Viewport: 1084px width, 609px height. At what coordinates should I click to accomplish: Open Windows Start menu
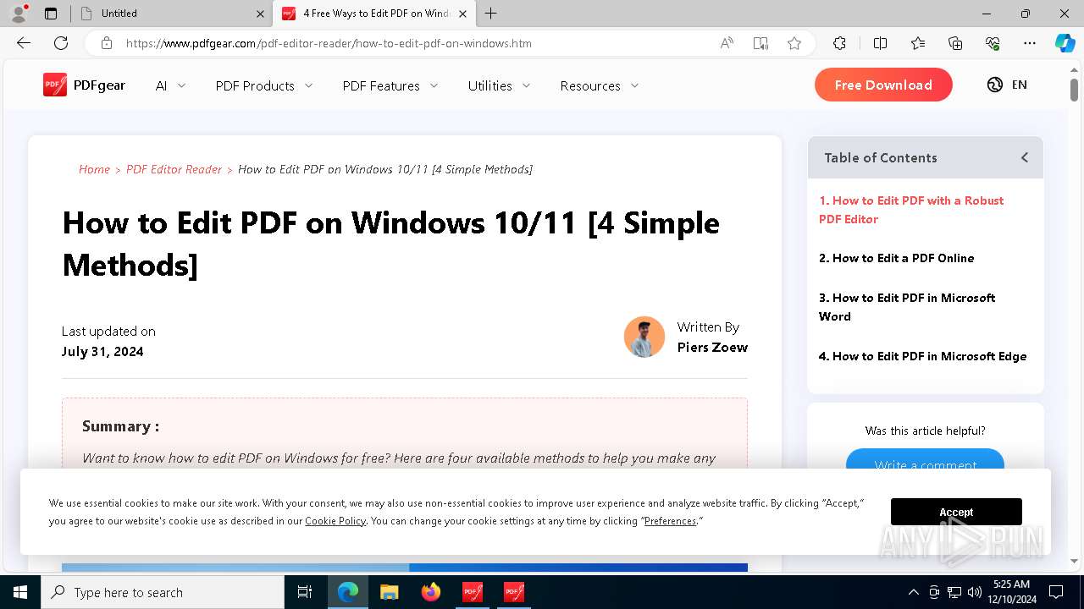tap(20, 592)
